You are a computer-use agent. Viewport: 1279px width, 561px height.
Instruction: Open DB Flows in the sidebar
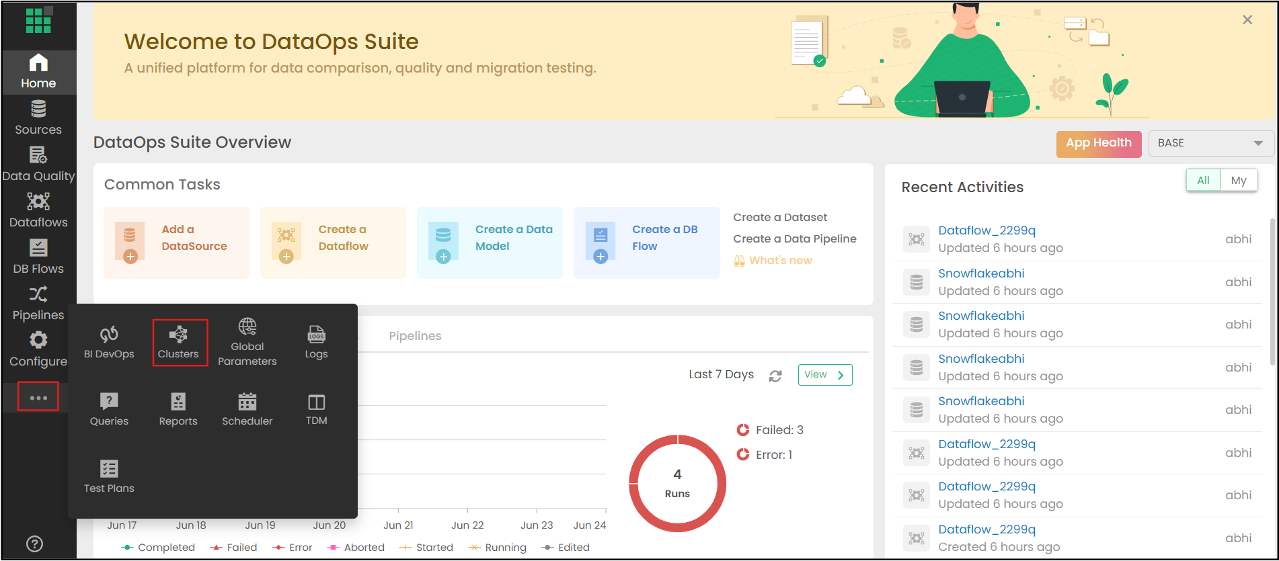click(38, 257)
